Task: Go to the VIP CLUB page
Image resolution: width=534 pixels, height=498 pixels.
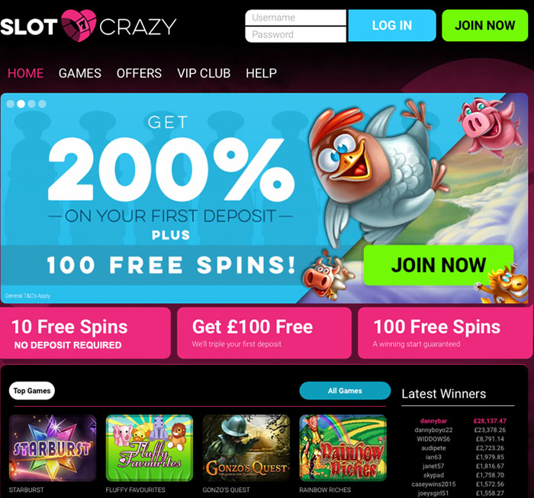Action: [204, 73]
